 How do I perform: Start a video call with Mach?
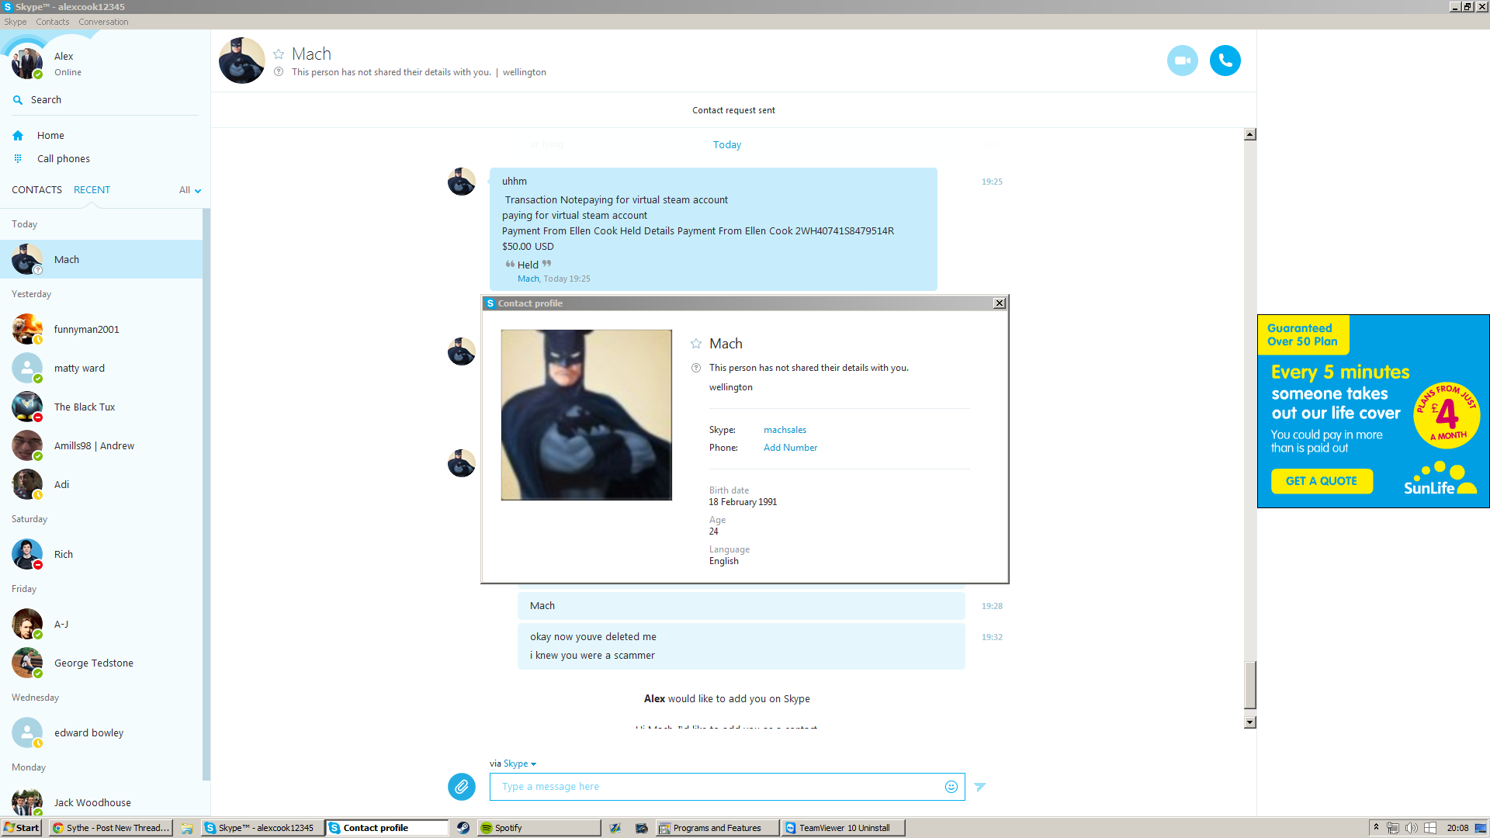coord(1182,61)
